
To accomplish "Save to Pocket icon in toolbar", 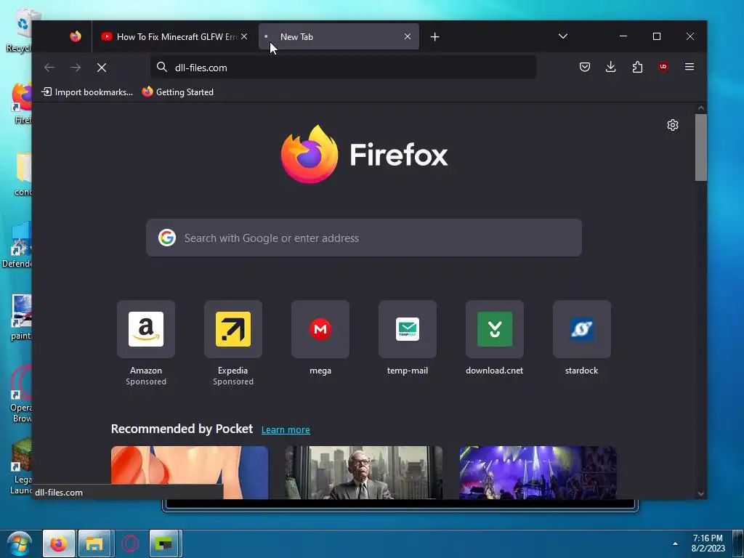I will point(585,67).
